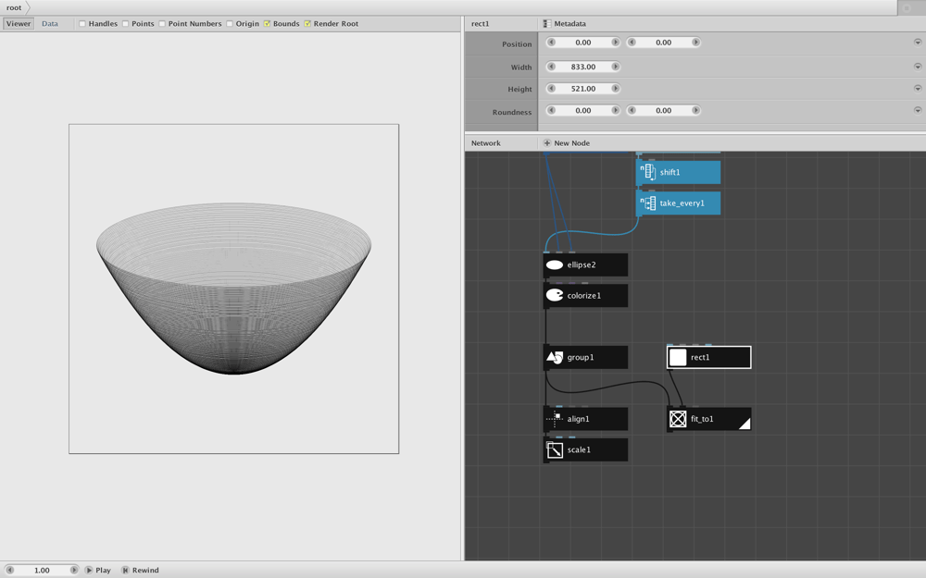This screenshot has height=578, width=926.
Task: Open the Height parameter dropdown arrow
Action: [x=917, y=89]
